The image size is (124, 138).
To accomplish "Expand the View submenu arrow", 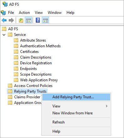I will pos(106,106).
